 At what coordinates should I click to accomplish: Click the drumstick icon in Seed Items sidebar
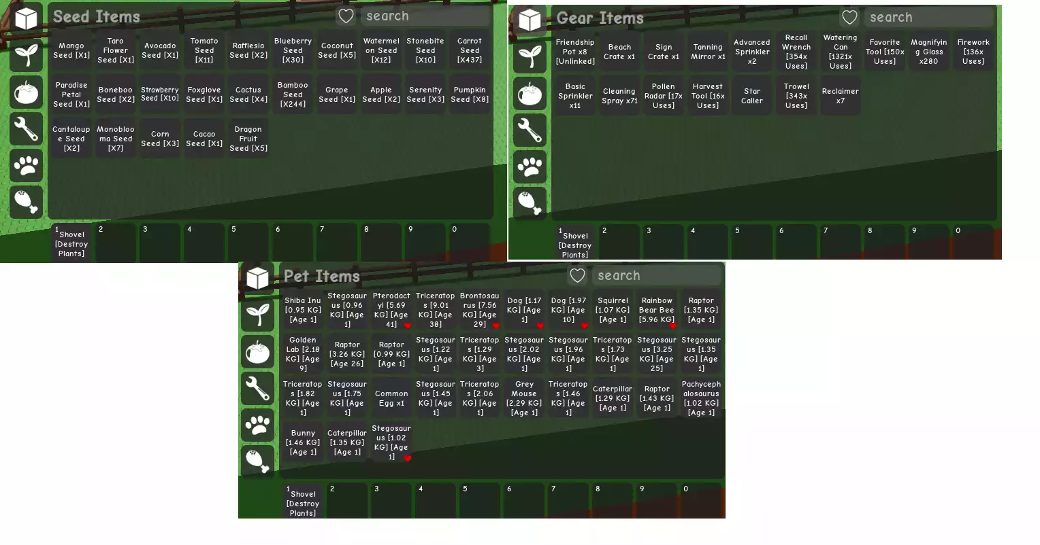[x=26, y=202]
